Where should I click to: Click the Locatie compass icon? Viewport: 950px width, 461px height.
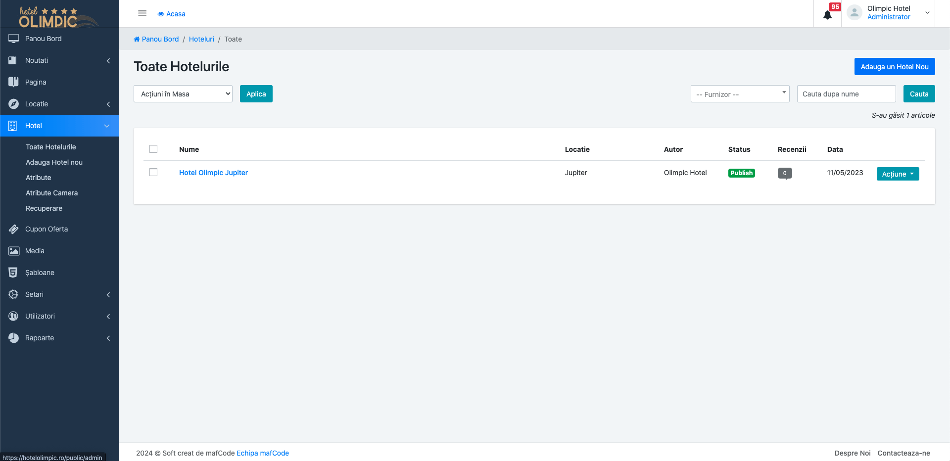pos(13,104)
